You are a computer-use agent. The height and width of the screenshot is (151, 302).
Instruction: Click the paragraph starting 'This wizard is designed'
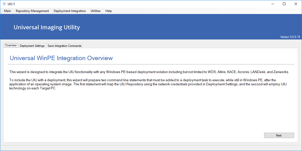tap(149, 72)
